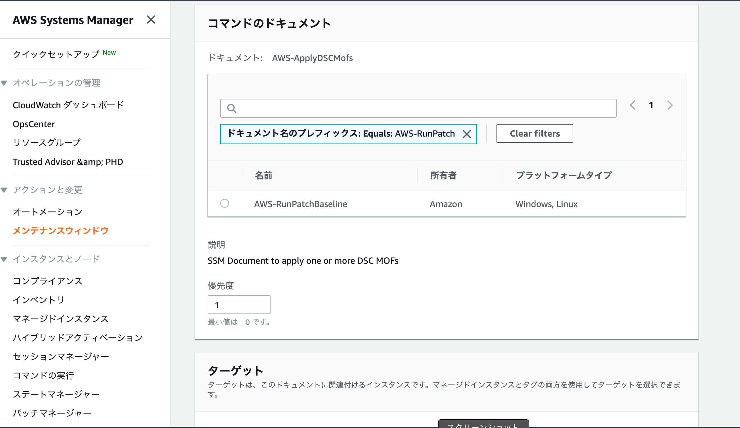
Task: Select the AWS-RunPatchBaseline radio button
Action: [x=225, y=203]
